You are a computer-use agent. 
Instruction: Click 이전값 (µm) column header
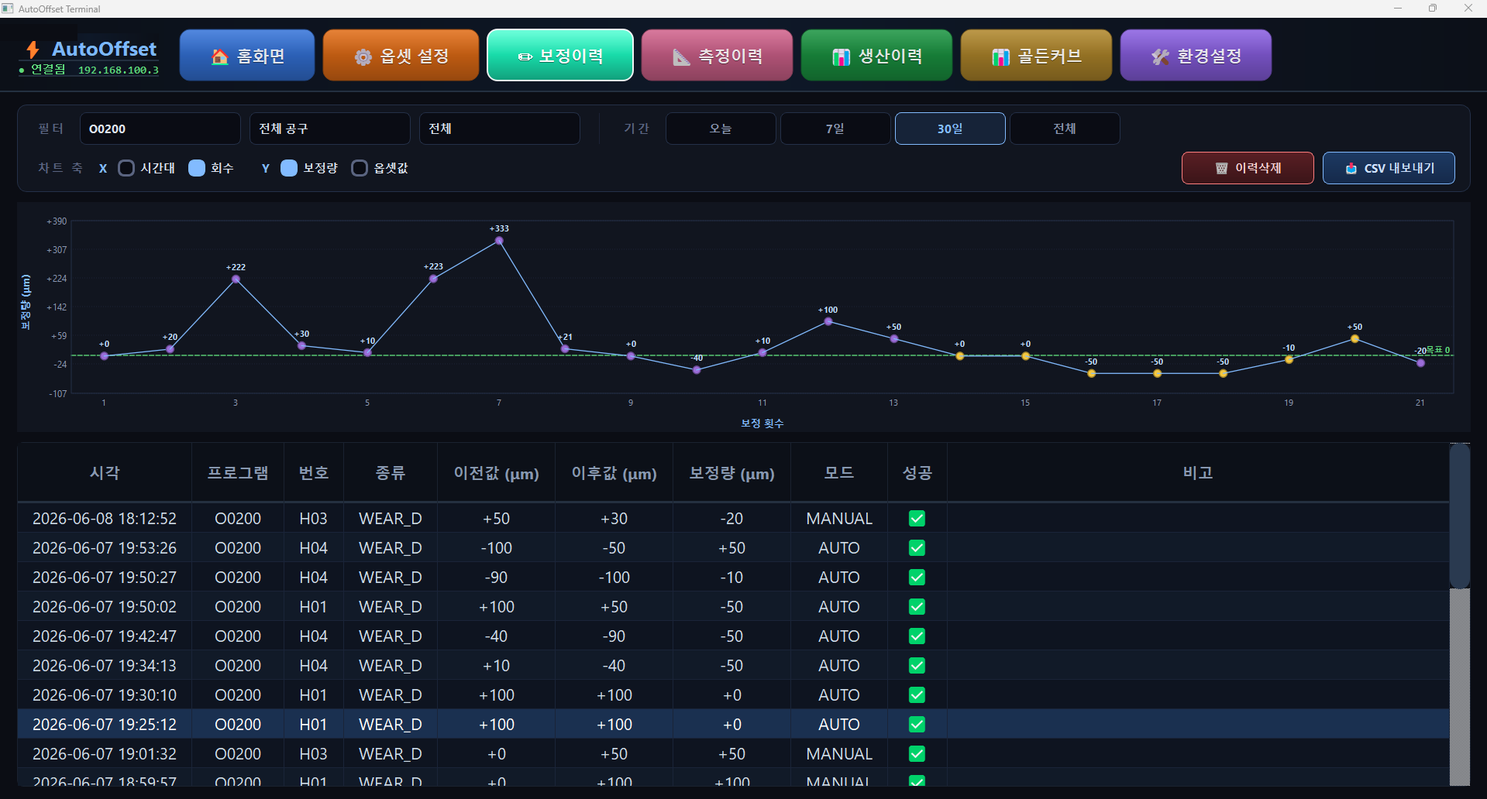pos(497,472)
